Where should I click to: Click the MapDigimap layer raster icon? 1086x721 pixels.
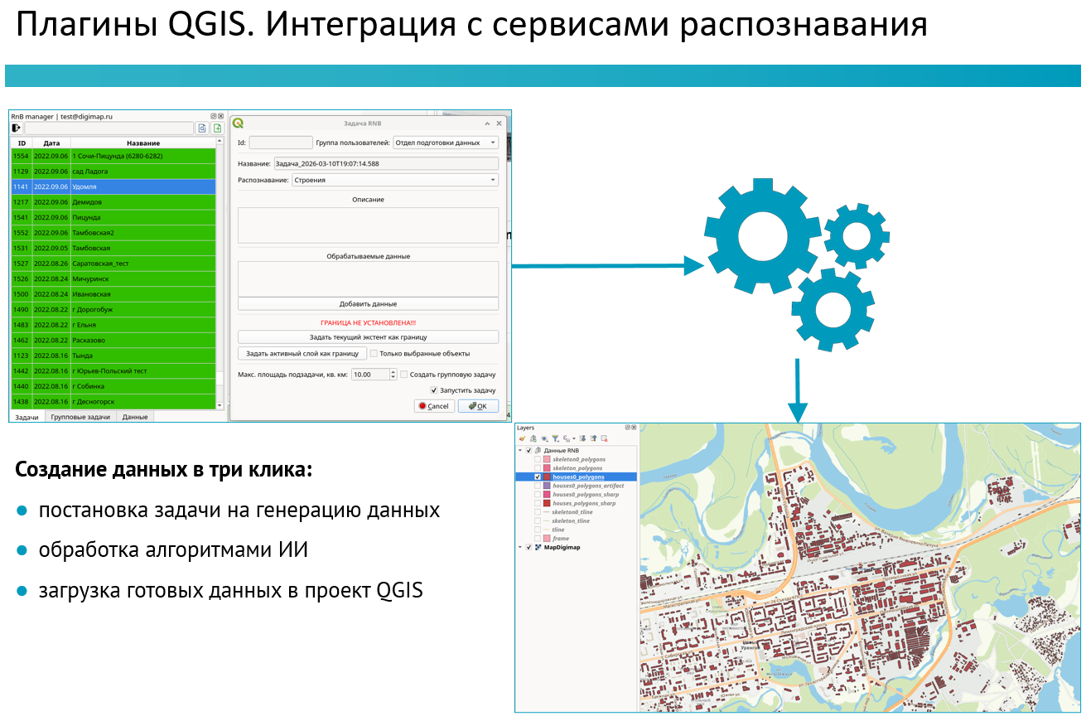coord(538,547)
